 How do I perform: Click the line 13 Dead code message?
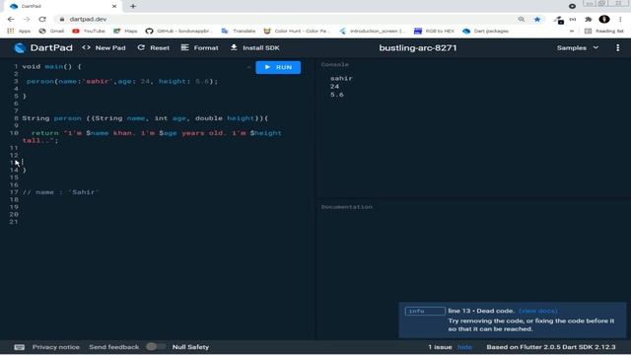coord(481,311)
